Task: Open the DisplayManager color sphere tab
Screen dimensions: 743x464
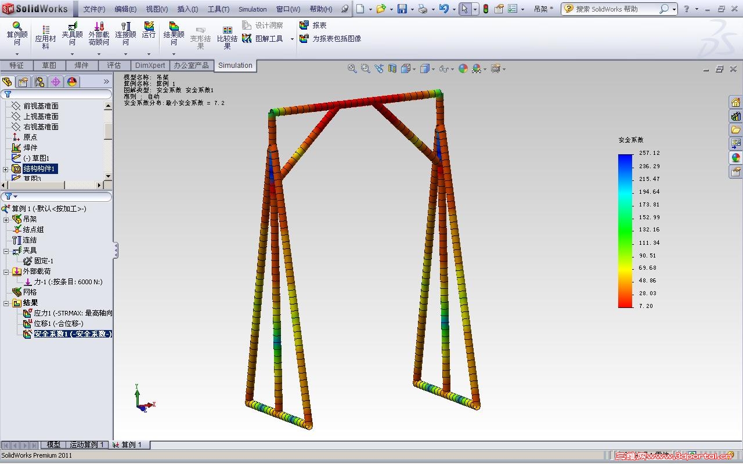Action: pyautogui.click(x=72, y=82)
